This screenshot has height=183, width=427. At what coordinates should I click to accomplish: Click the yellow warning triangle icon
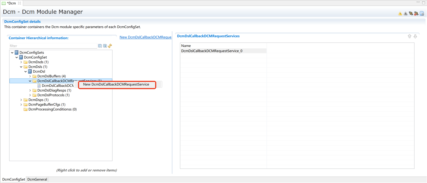point(400,14)
